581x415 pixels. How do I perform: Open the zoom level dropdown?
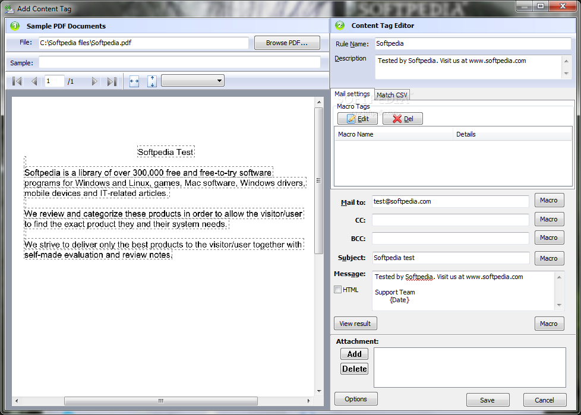(x=192, y=81)
